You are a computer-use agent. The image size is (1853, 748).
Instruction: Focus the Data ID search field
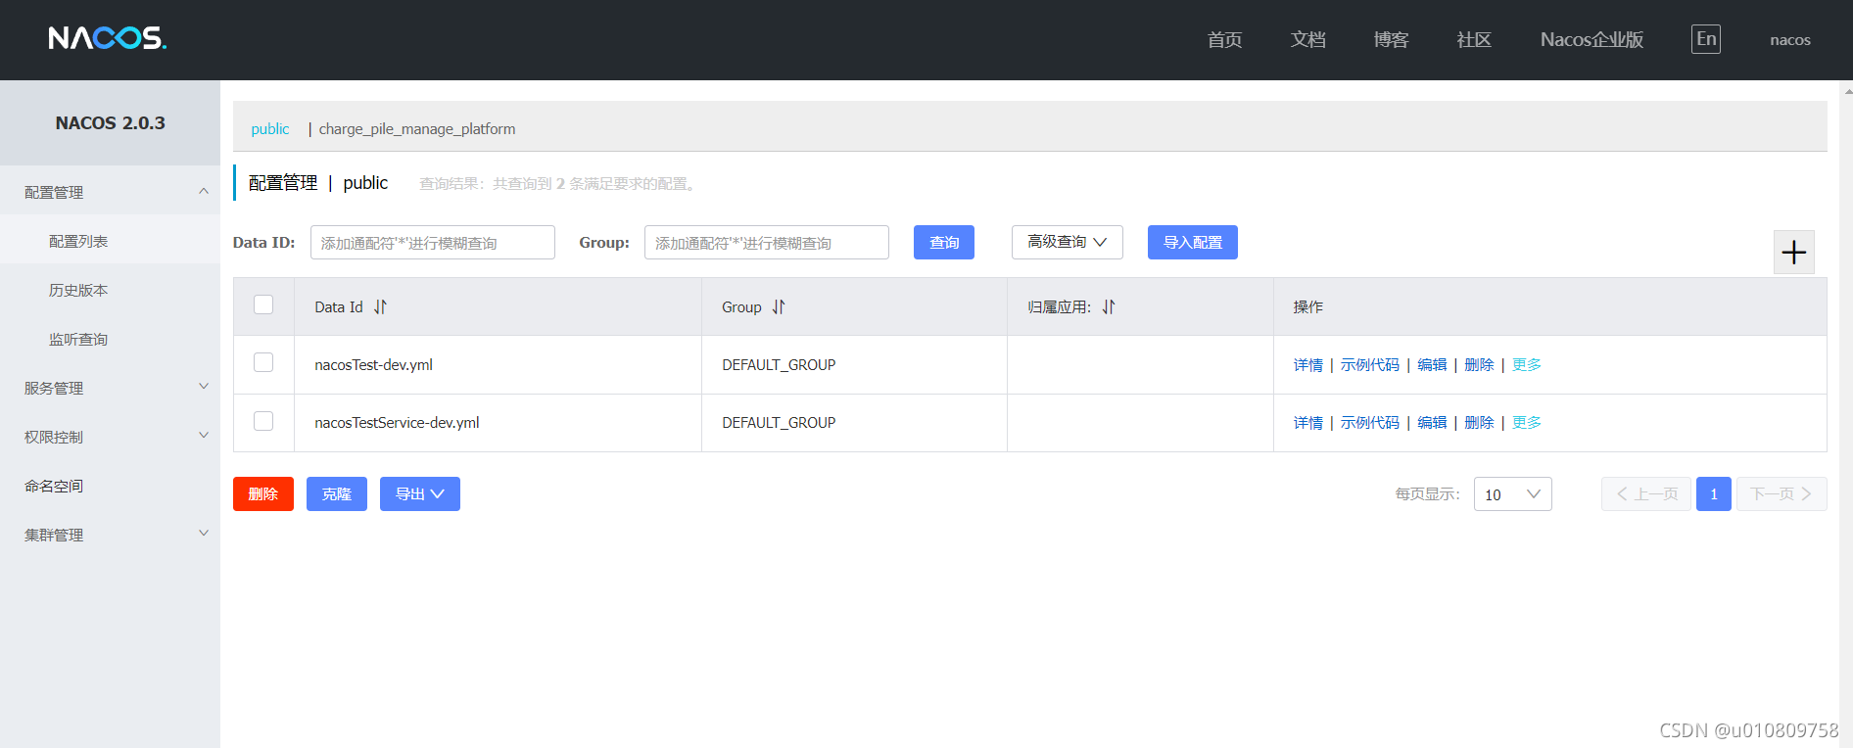point(433,242)
